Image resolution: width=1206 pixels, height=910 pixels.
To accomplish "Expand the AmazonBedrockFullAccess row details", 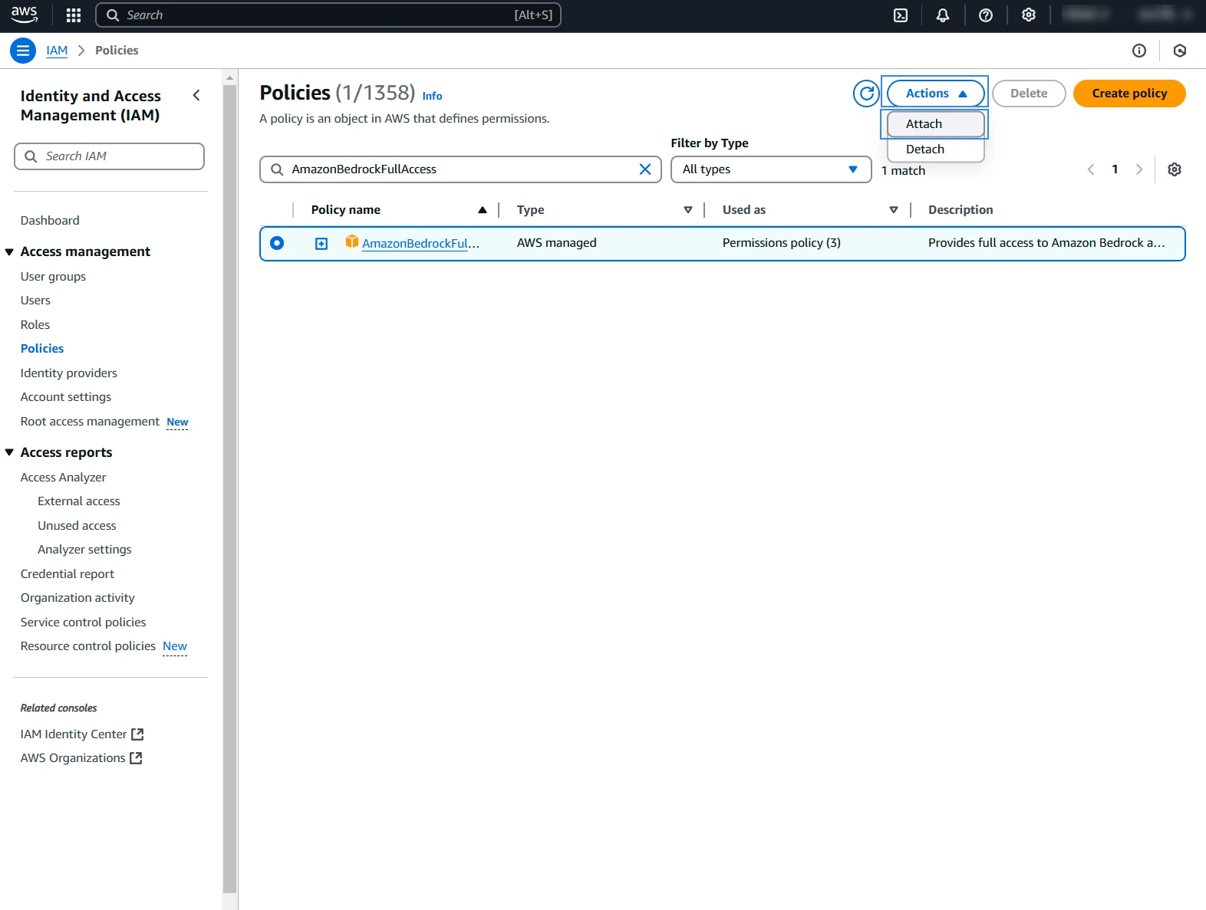I will 321,244.
